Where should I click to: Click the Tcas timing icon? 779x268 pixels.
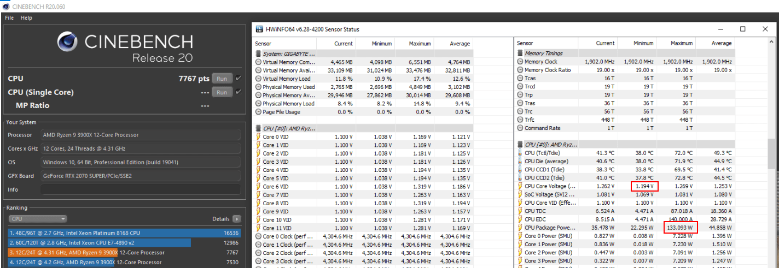[520, 78]
